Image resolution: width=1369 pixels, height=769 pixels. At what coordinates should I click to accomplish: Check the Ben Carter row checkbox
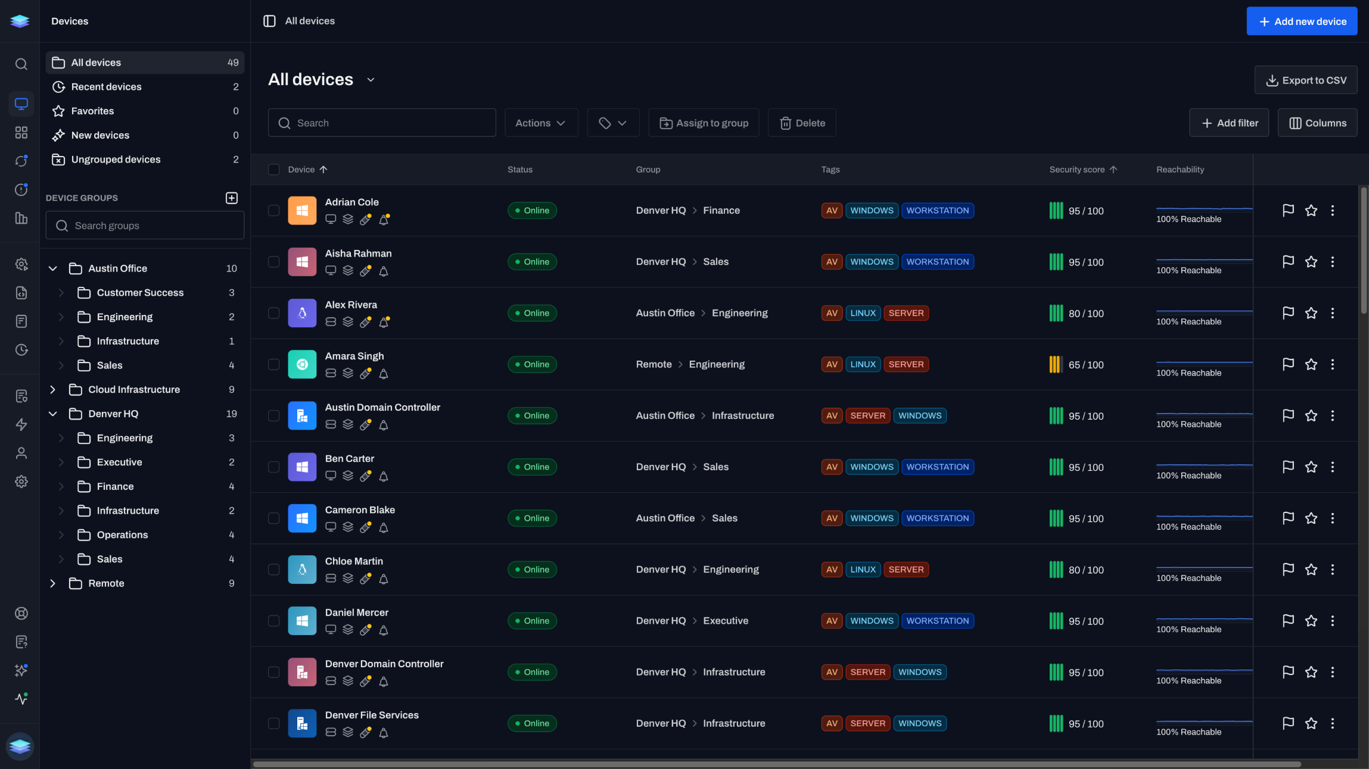273,467
